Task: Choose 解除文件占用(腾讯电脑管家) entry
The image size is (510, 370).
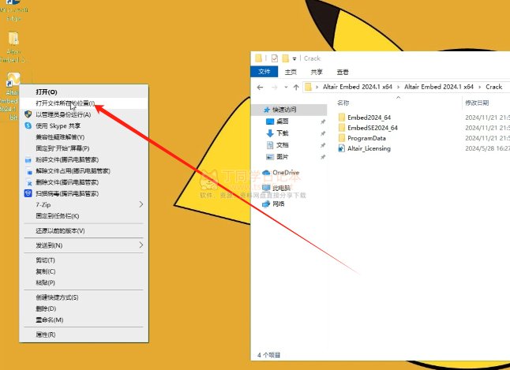Action: coord(73,170)
